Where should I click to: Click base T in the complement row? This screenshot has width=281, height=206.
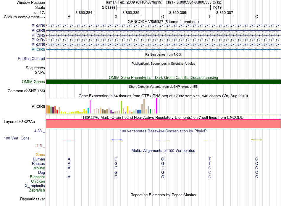(210, 17)
